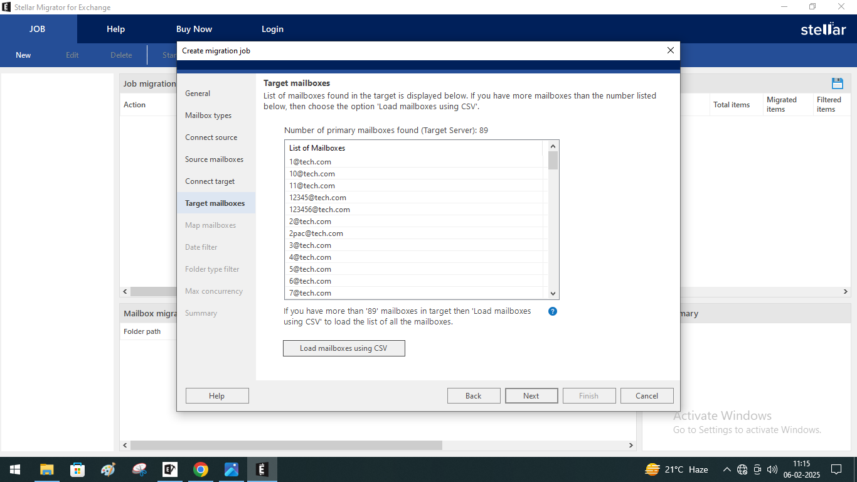Click New in the job toolbar

pos(23,55)
